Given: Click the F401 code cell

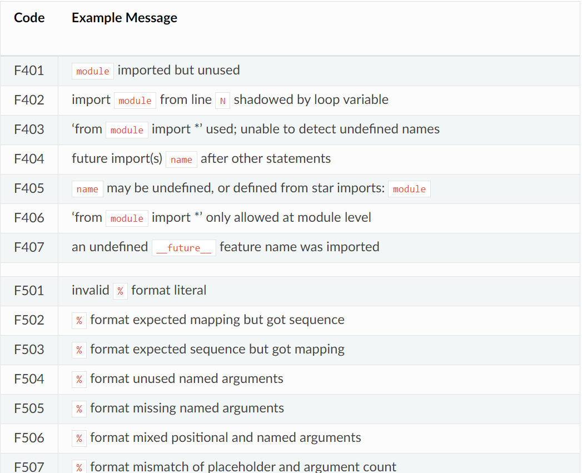Looking at the screenshot, I should [29, 71].
